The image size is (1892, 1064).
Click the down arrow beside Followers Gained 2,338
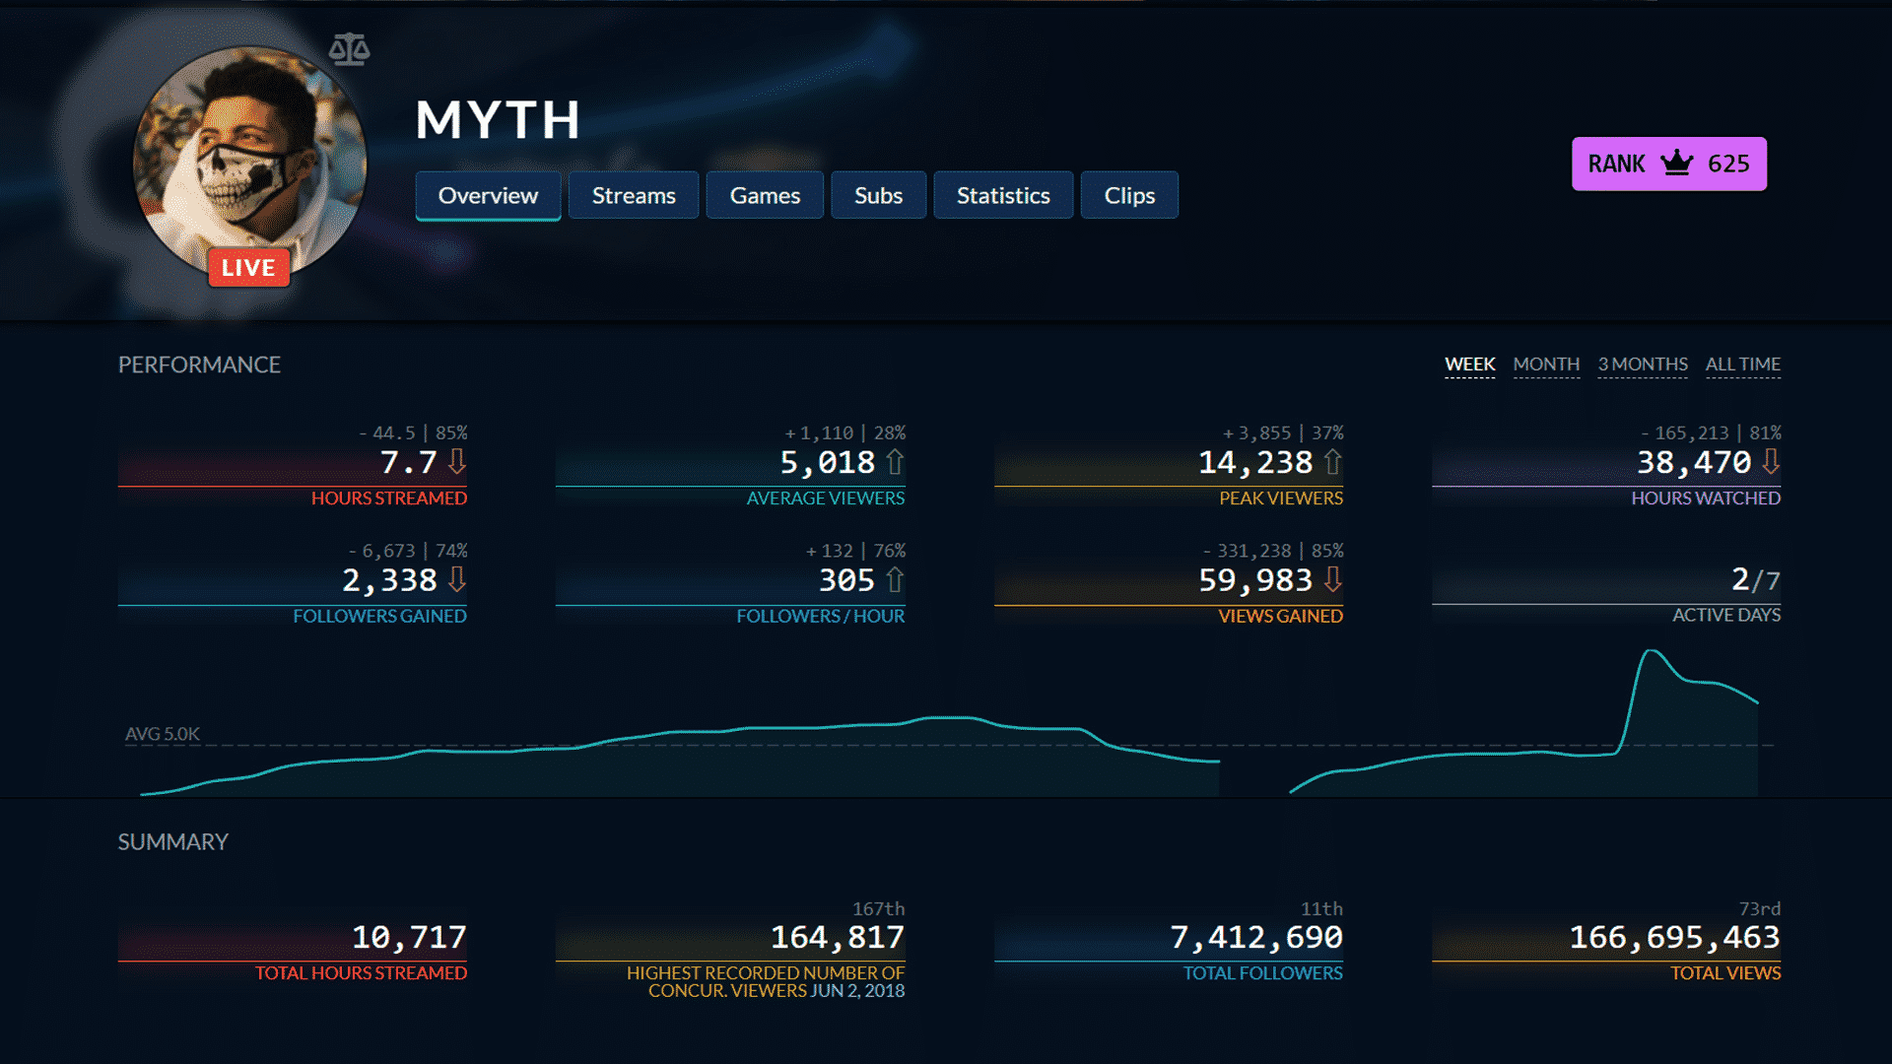click(x=457, y=579)
